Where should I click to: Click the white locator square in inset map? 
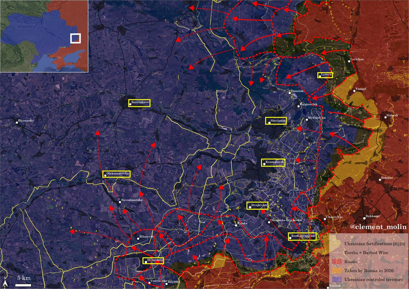75,38
